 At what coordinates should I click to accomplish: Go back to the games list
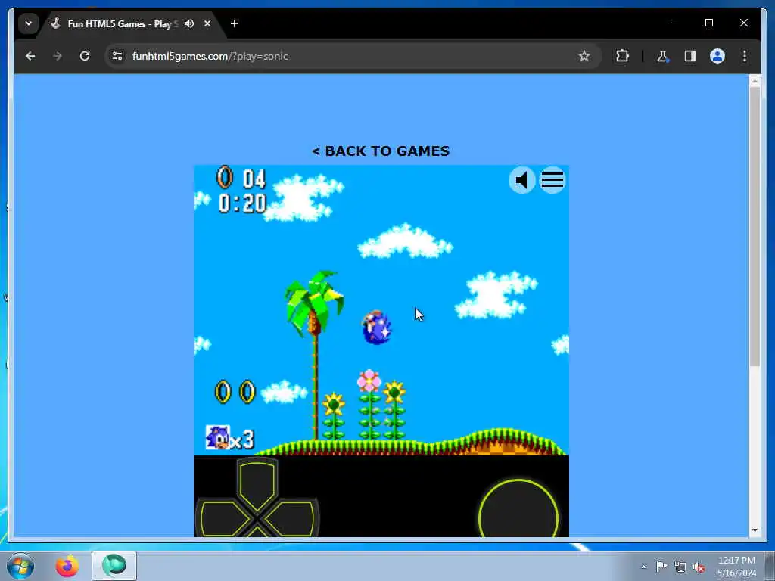(x=381, y=151)
